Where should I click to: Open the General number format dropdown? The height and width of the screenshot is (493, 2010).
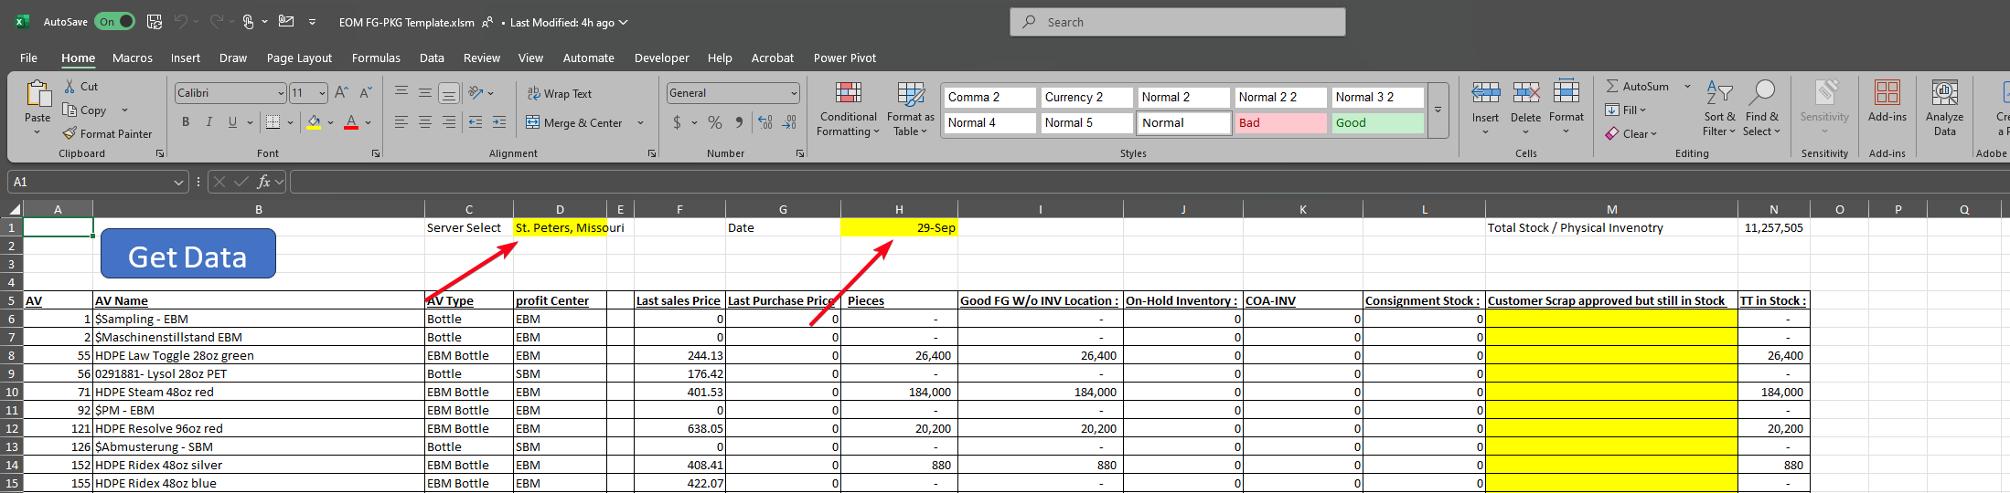pyautogui.click(x=793, y=93)
